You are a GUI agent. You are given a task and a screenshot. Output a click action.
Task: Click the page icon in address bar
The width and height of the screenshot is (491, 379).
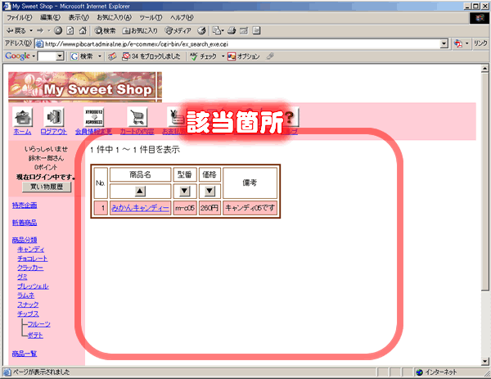[x=39, y=44]
